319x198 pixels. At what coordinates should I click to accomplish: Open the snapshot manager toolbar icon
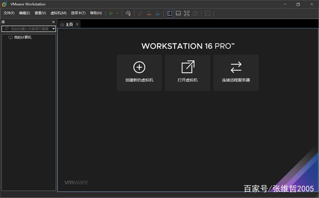click(158, 13)
